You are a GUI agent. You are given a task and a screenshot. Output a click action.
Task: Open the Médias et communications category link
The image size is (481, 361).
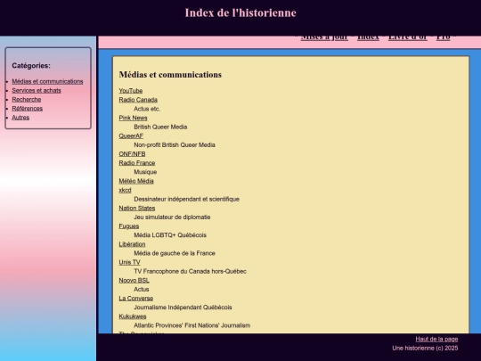coord(47,81)
